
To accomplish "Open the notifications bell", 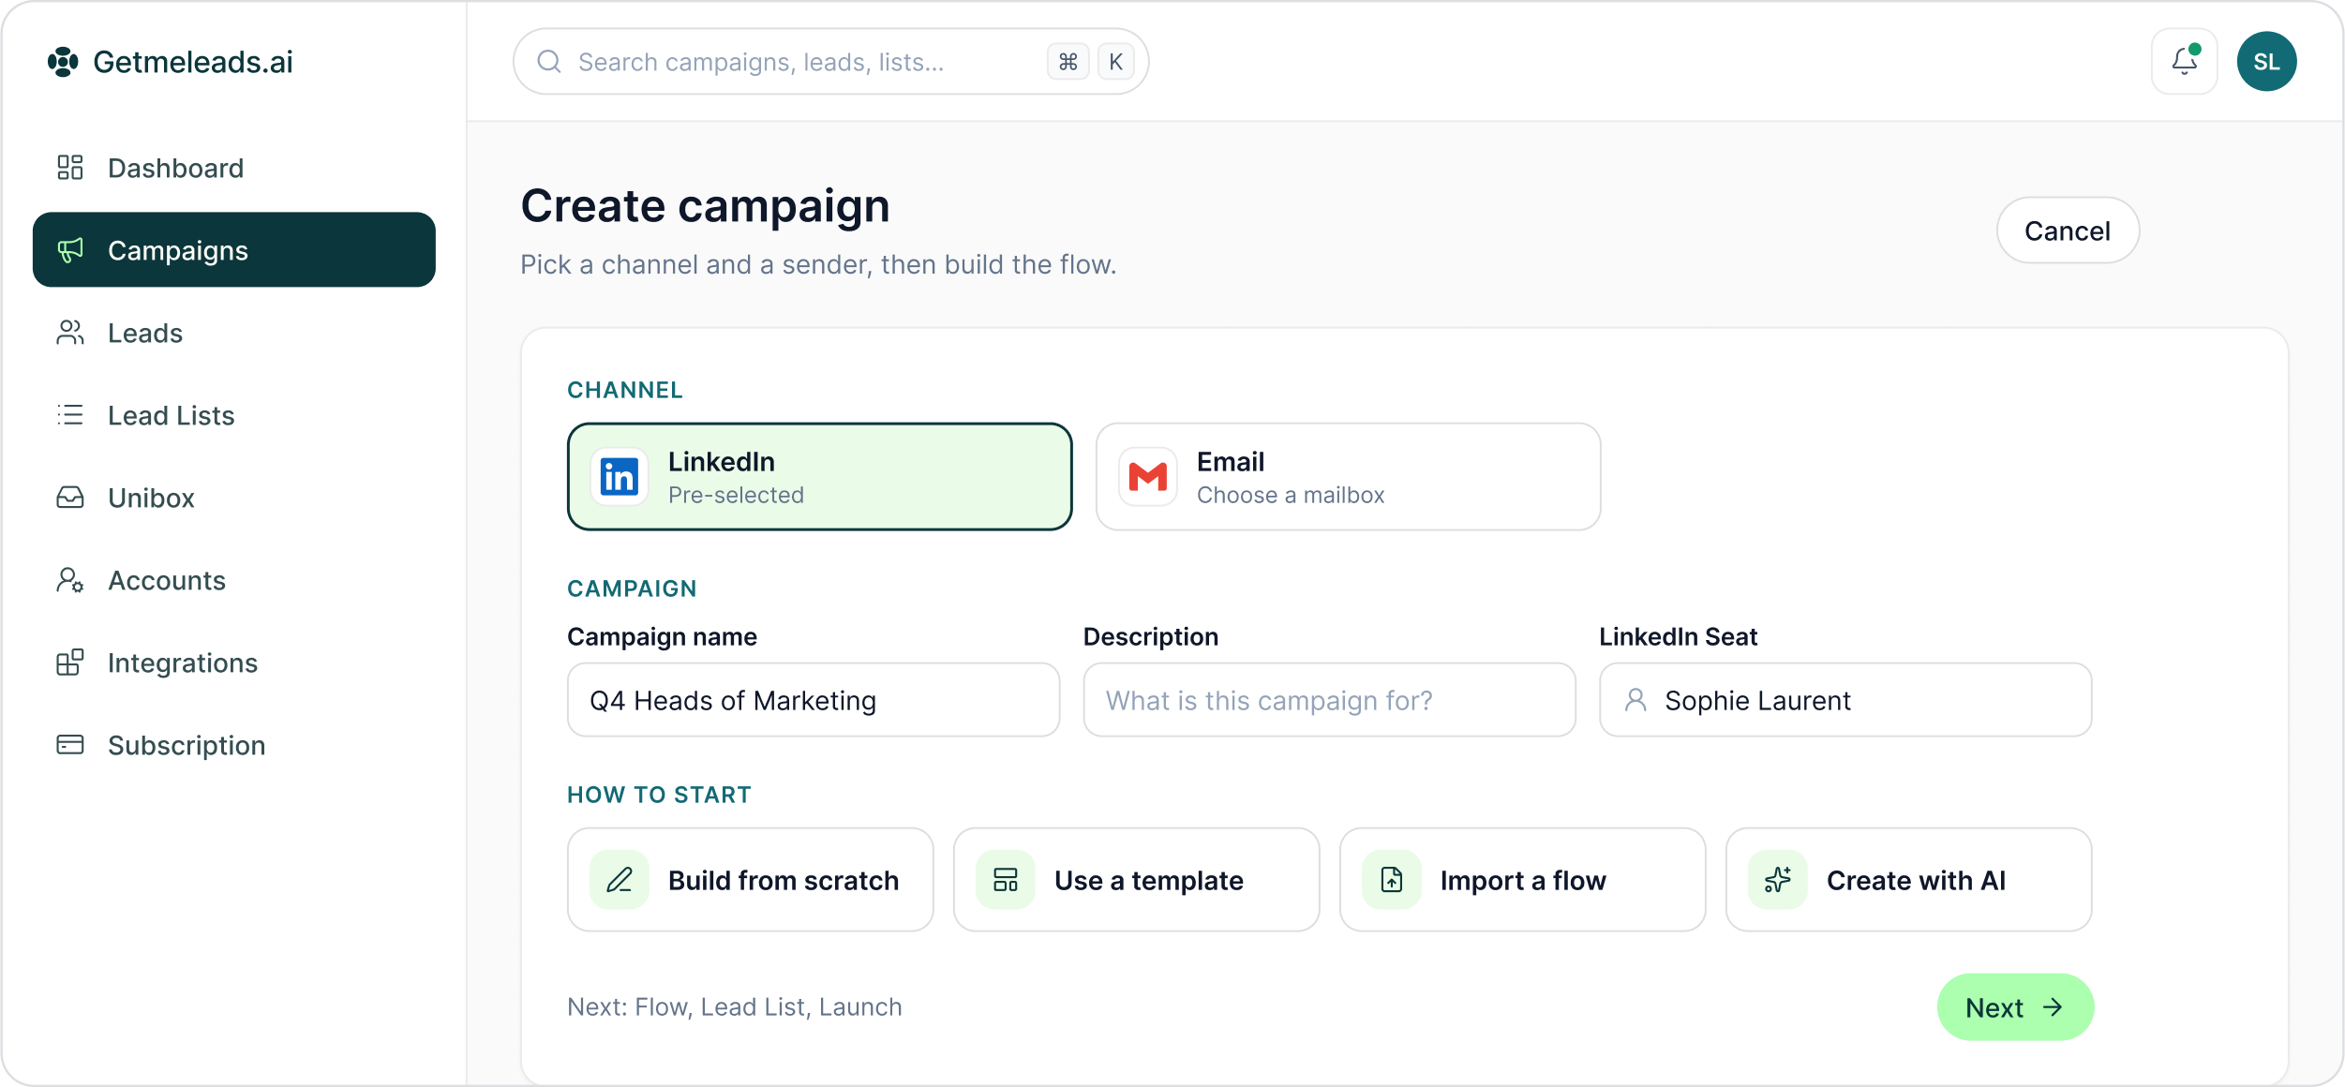I will point(2184,62).
